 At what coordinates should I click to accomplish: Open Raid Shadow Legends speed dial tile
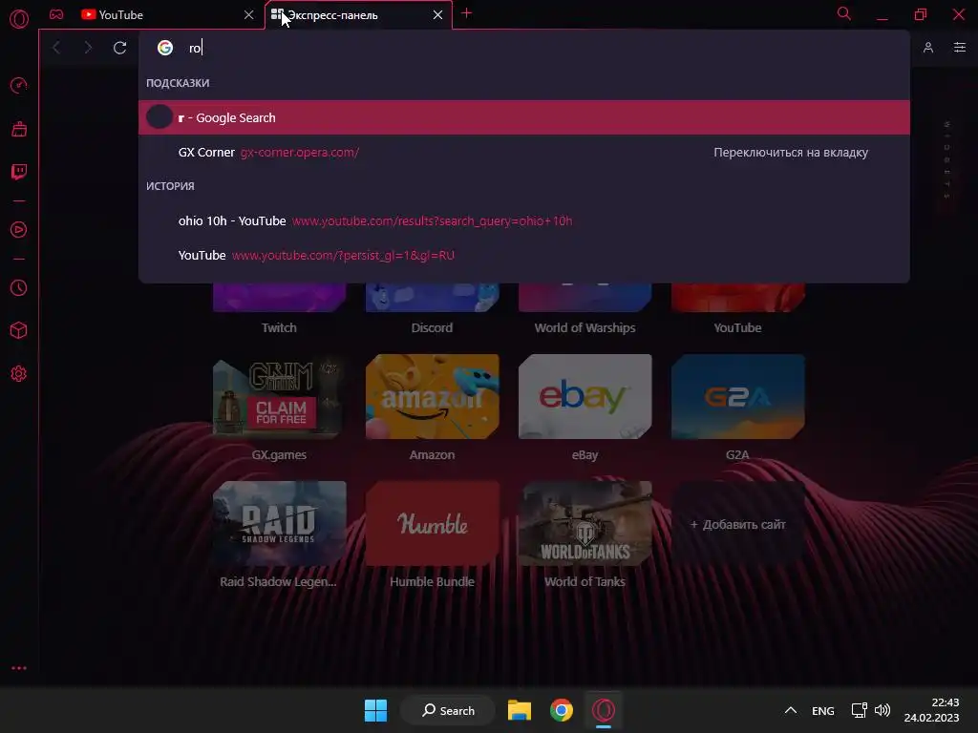click(x=279, y=524)
